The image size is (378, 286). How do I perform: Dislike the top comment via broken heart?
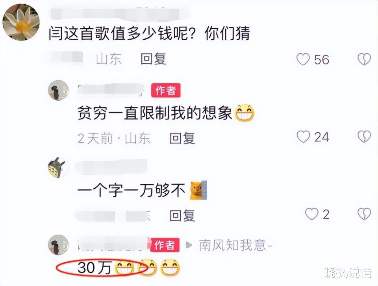click(364, 59)
